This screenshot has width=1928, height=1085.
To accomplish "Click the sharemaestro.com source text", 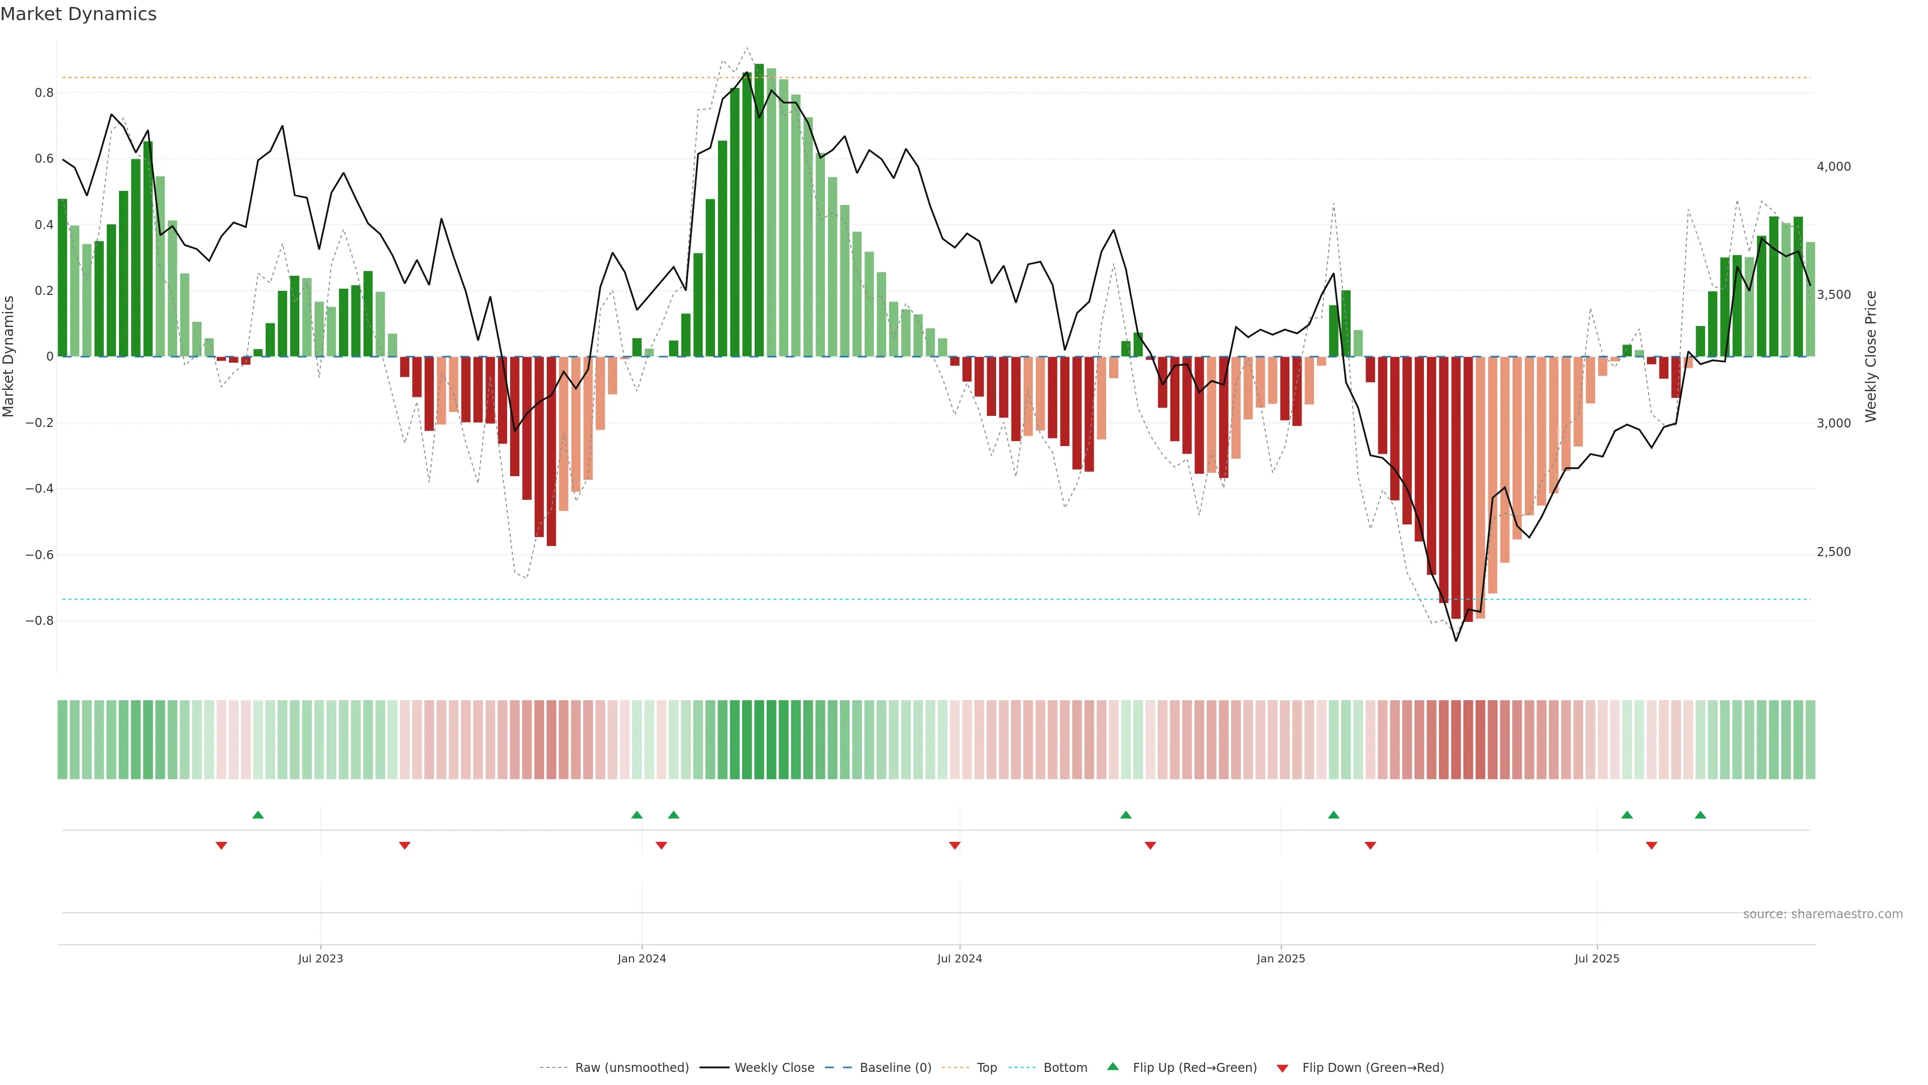I will click(x=1823, y=914).
